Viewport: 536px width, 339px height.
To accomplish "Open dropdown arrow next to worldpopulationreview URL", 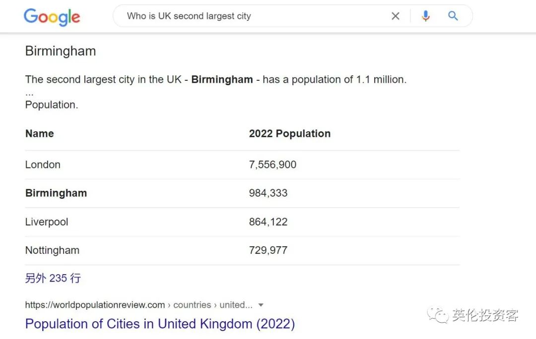I will 261,305.
